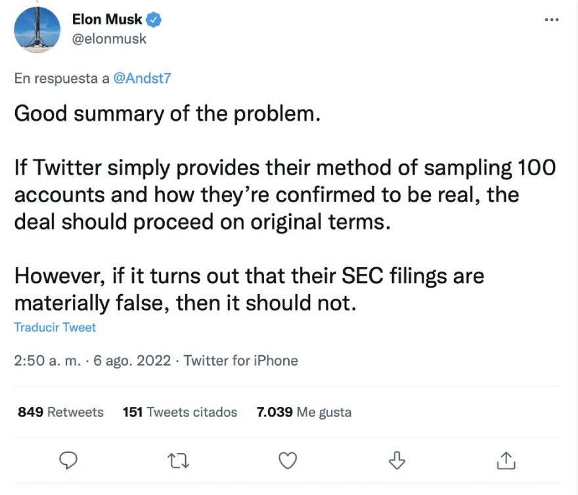Like the tweet with the heart icon
Viewport: 578px width, 495px height.
click(288, 461)
